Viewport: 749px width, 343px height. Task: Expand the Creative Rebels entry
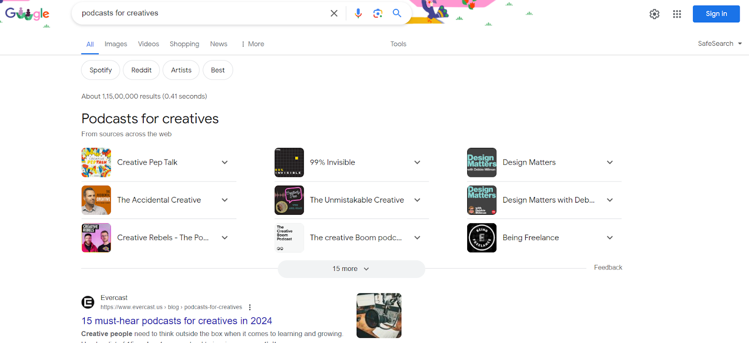pos(225,238)
